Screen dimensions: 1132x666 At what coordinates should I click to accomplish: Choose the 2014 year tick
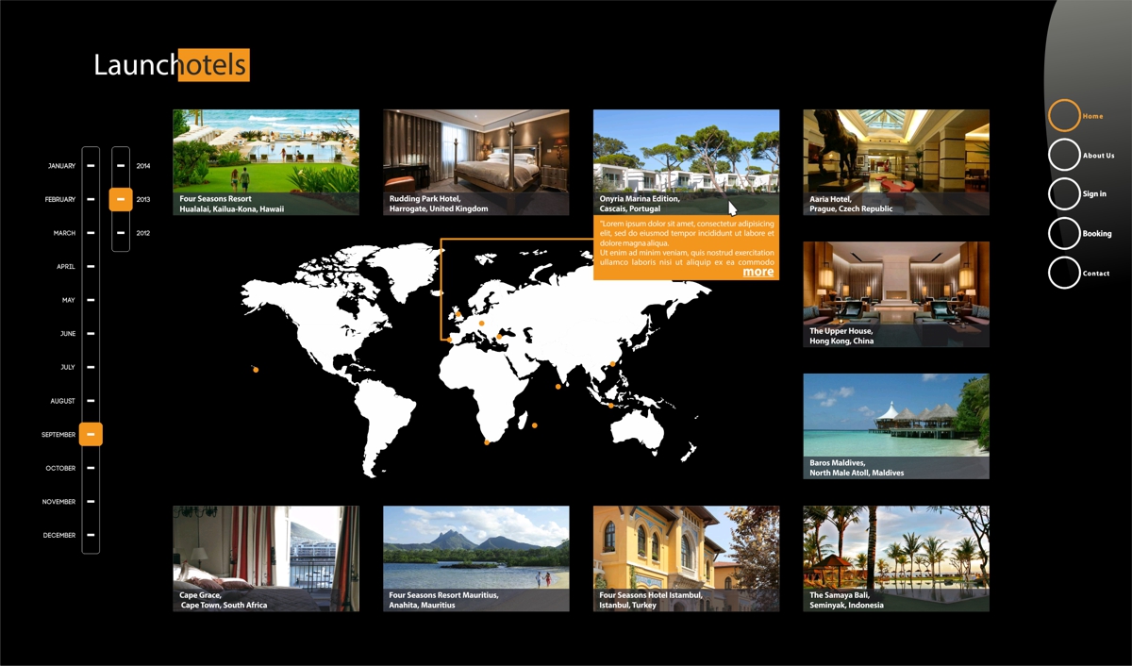(121, 166)
